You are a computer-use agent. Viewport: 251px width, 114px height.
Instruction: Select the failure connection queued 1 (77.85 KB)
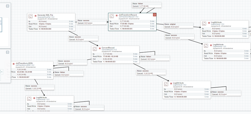click(147, 5)
